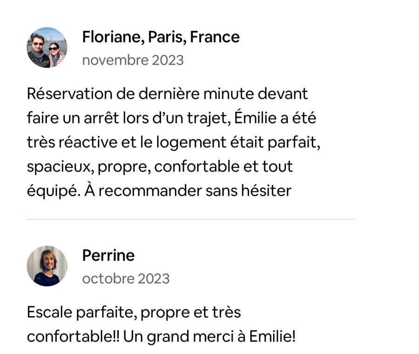Click the line "confortable!! Un grand merci à Emilie!"
Screen dimensions: 419x354
161,336
